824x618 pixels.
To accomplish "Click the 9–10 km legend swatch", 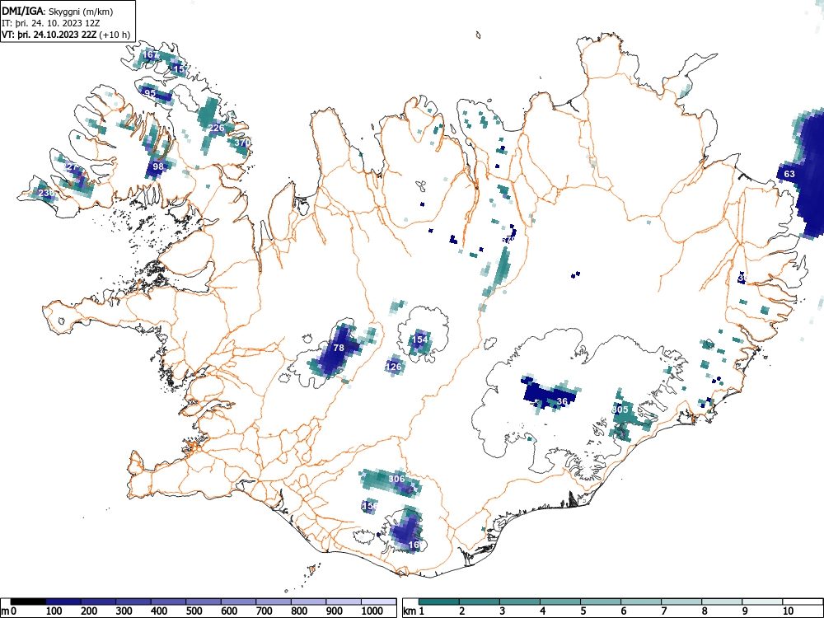I will 762,602.
